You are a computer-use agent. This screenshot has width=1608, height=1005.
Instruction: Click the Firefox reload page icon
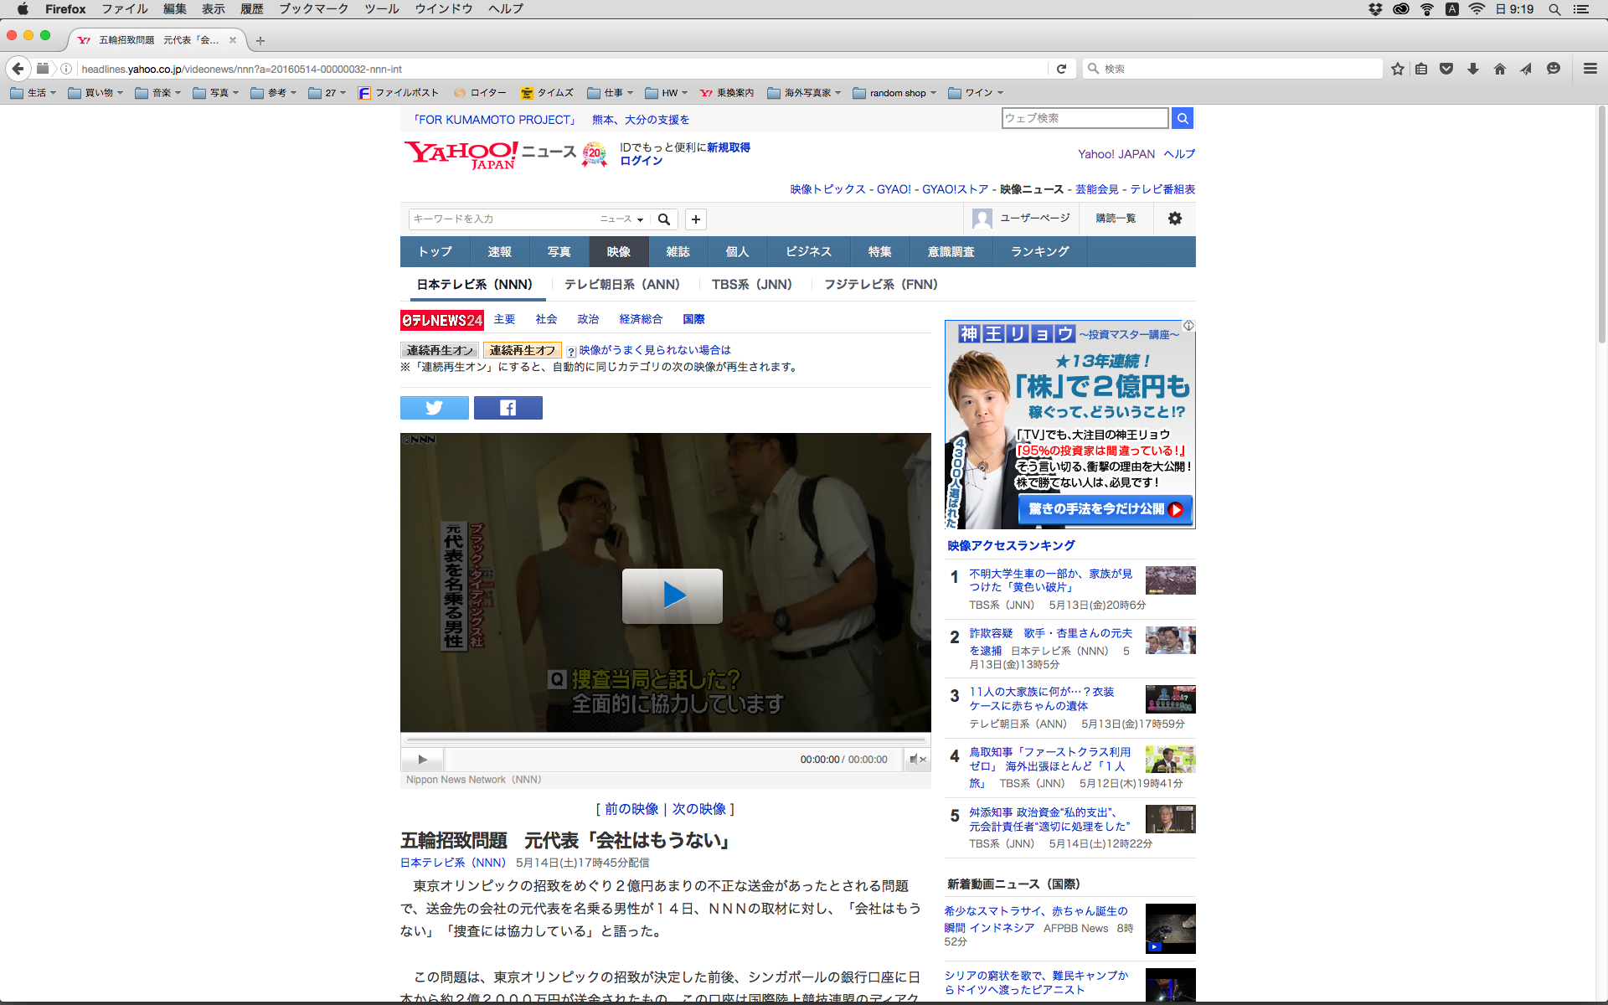click(1061, 69)
